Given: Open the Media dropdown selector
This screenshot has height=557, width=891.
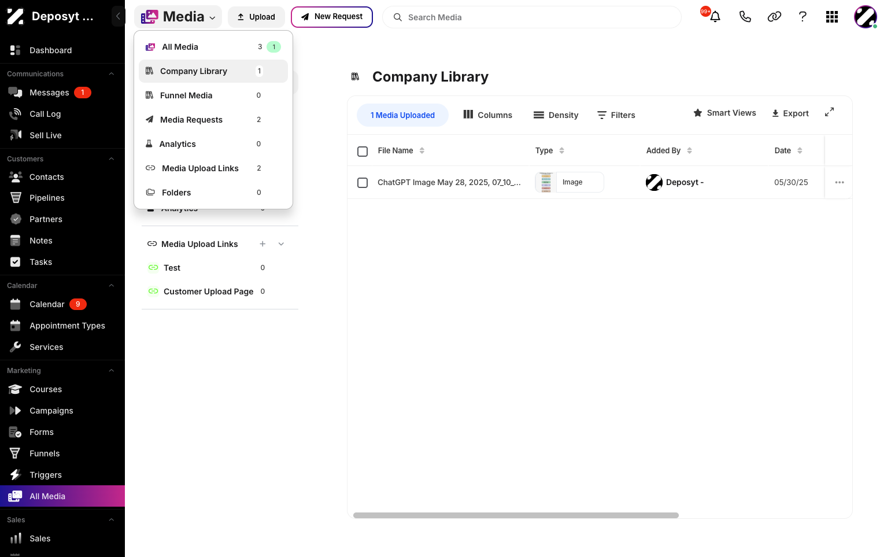Looking at the screenshot, I should point(178,17).
